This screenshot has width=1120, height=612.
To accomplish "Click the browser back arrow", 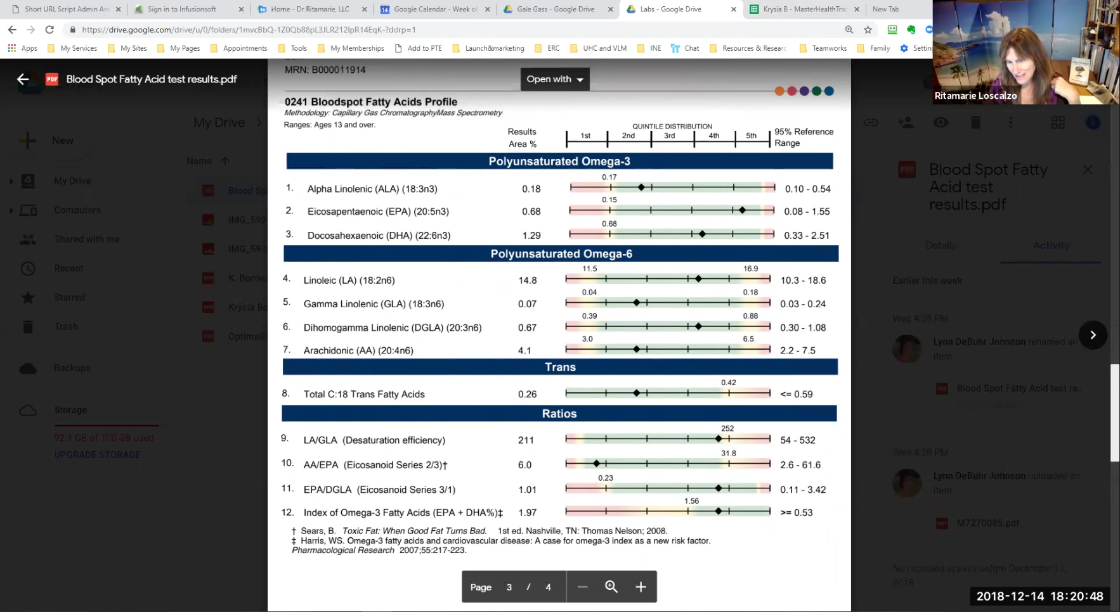I will point(12,30).
